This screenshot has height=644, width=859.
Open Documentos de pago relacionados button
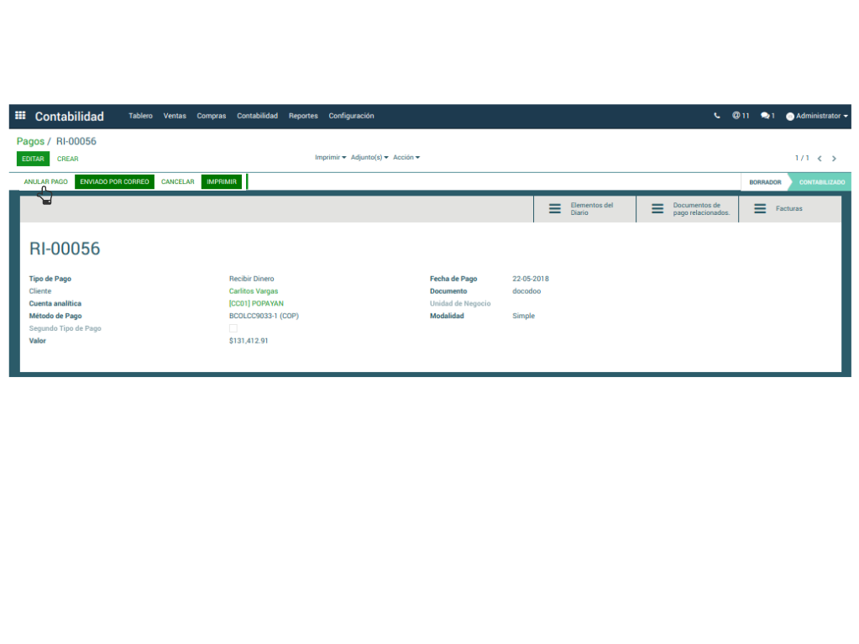[687, 209]
